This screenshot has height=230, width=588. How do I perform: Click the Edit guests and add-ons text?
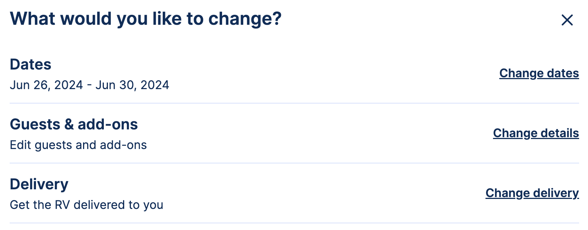tap(79, 145)
